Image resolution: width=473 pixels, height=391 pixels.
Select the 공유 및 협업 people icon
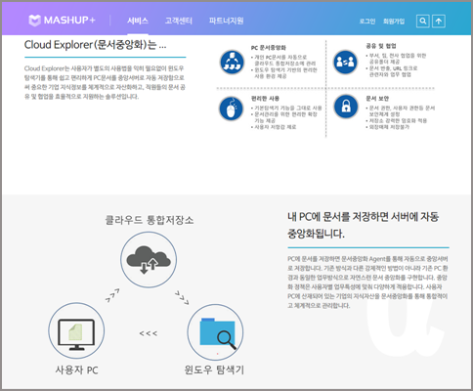(x=345, y=62)
